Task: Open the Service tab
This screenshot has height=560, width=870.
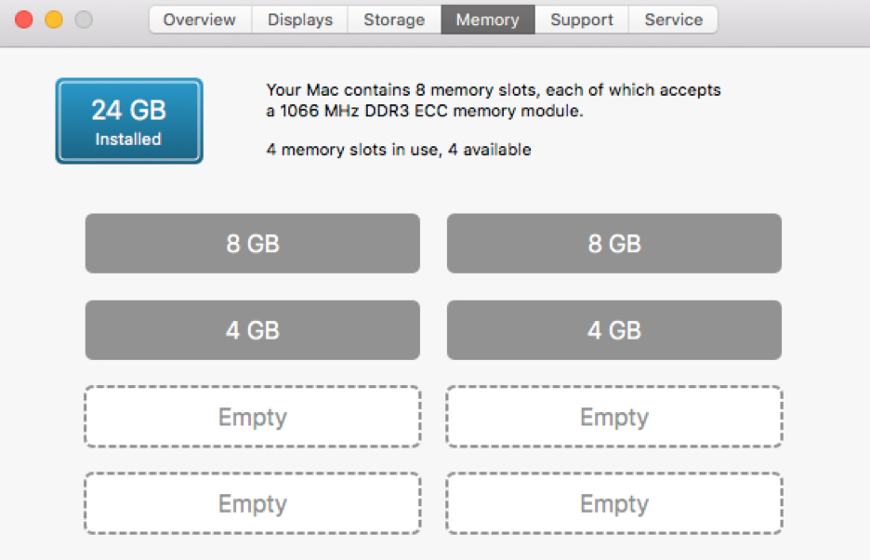Action: pyautogui.click(x=673, y=20)
